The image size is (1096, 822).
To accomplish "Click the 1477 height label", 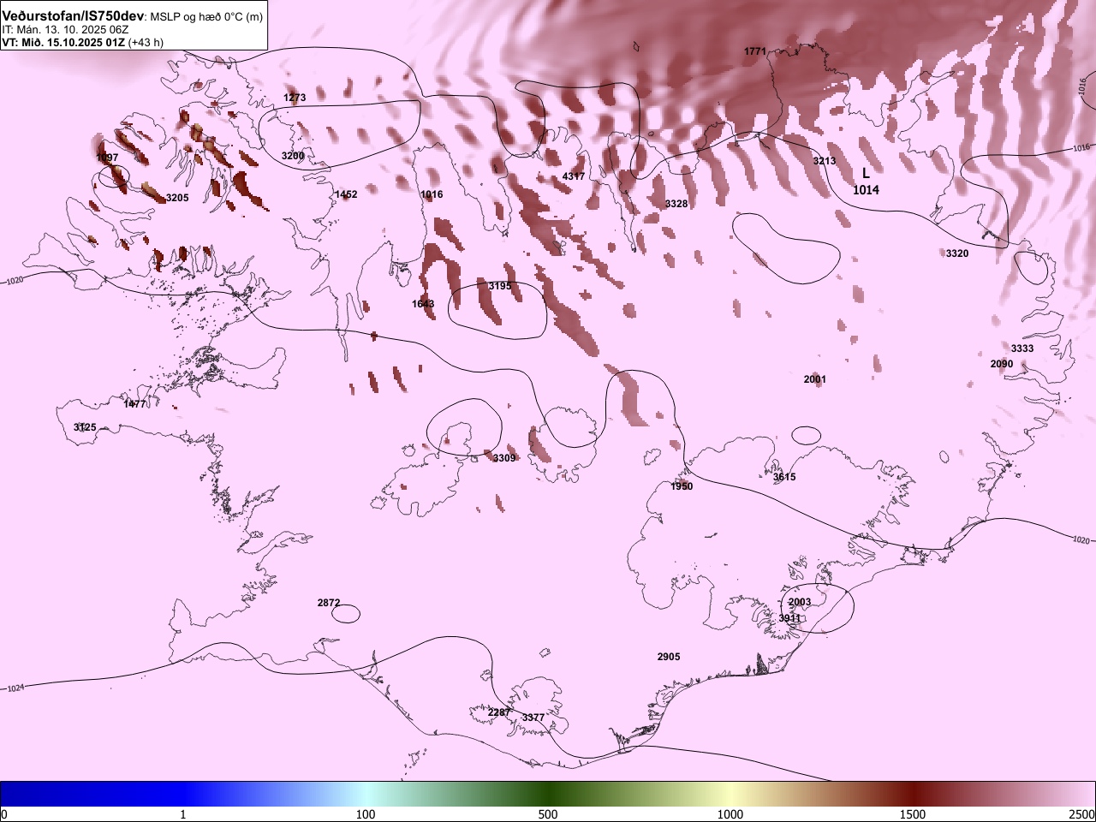I will click(x=135, y=404).
